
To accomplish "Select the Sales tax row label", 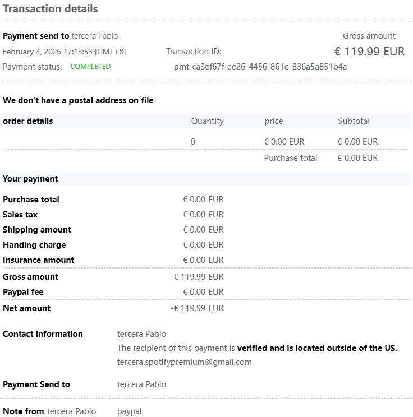I will click(x=20, y=215).
